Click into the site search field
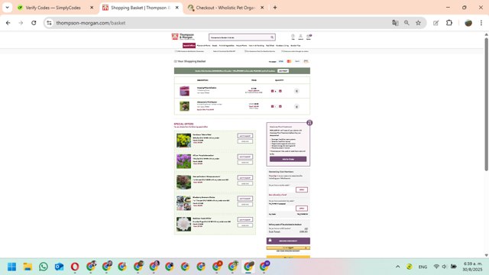The image size is (489, 275). (x=239, y=37)
